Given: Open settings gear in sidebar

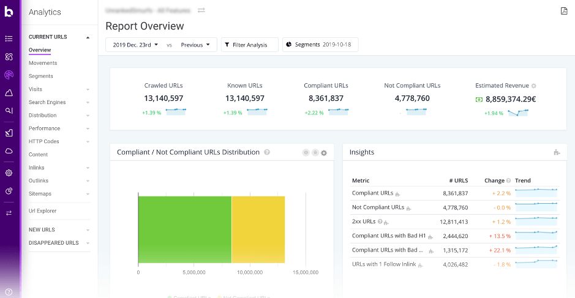Looking at the screenshot, I should click(x=9, y=173).
